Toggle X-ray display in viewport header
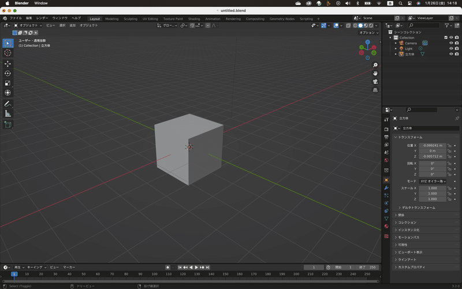This screenshot has width=462, height=289. (x=348, y=25)
